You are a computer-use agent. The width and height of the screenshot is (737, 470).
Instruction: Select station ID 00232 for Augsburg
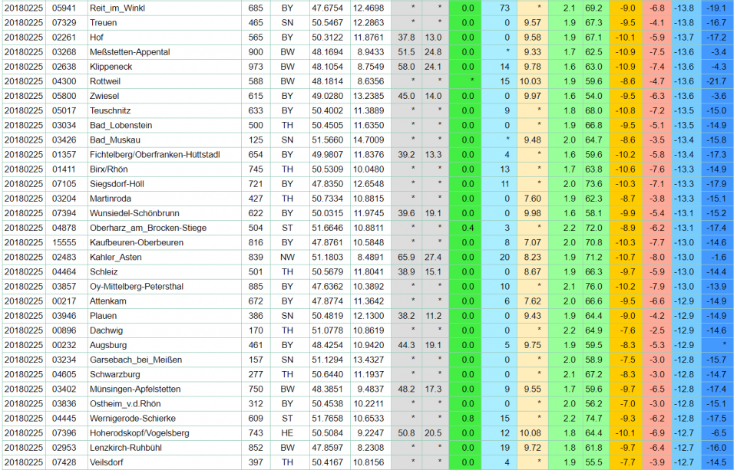click(64, 345)
